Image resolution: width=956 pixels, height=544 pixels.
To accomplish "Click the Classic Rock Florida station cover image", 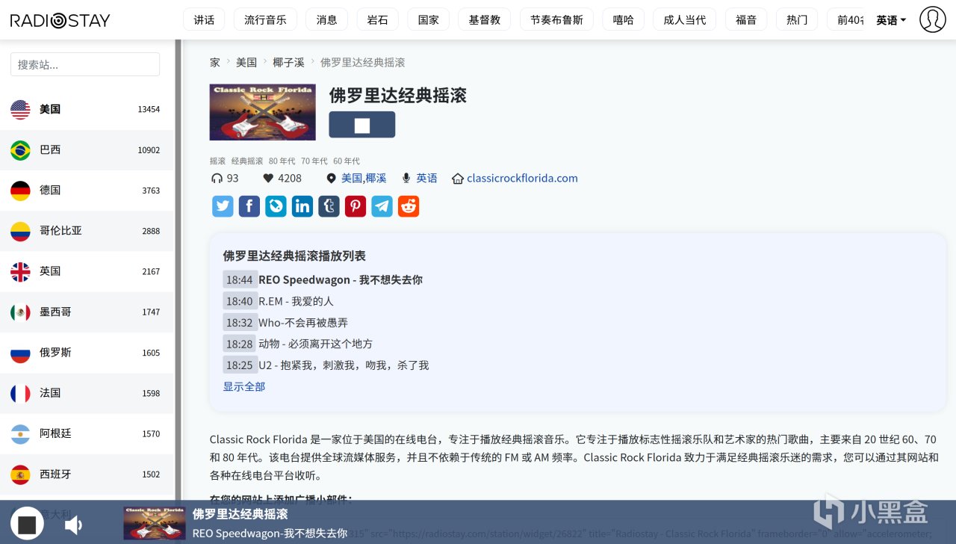I will [x=262, y=112].
